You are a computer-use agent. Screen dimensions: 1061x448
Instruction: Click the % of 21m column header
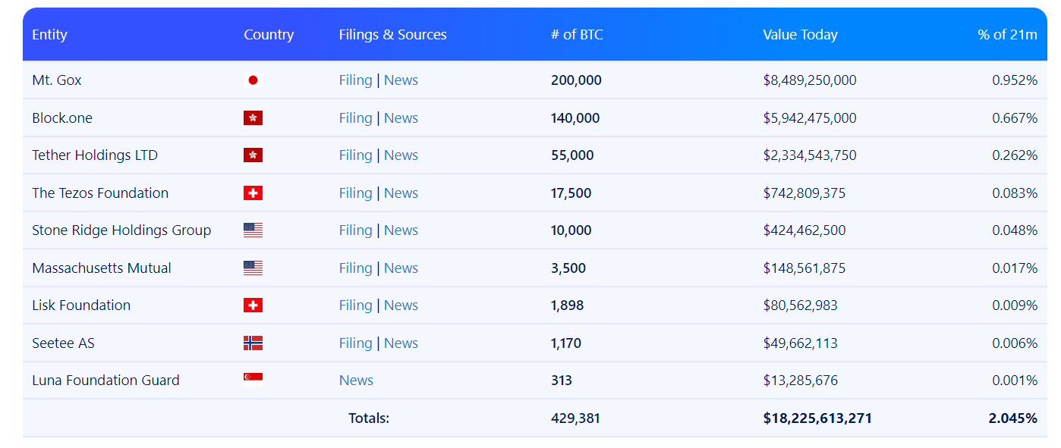[x=1007, y=35]
